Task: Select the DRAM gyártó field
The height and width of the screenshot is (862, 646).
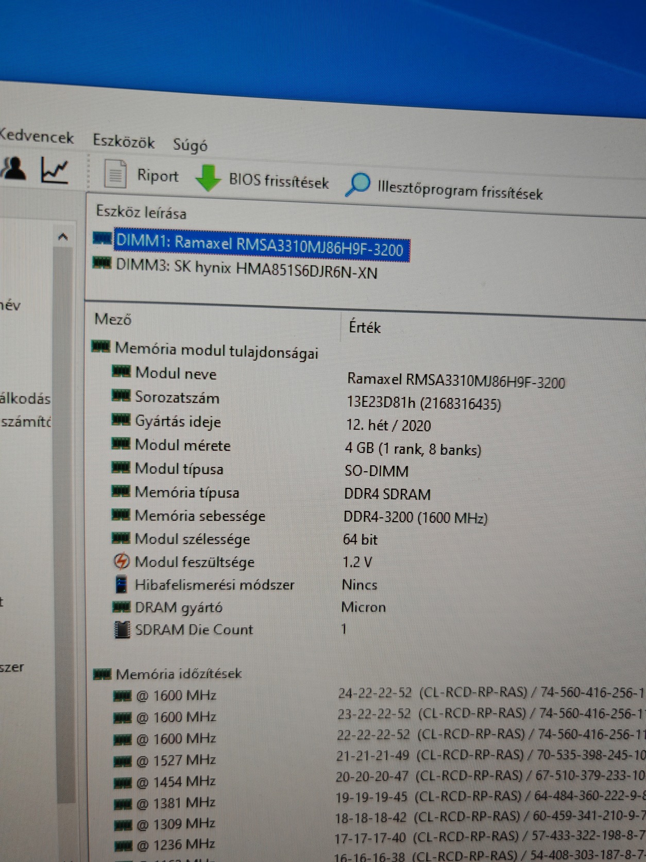Action: (x=178, y=607)
